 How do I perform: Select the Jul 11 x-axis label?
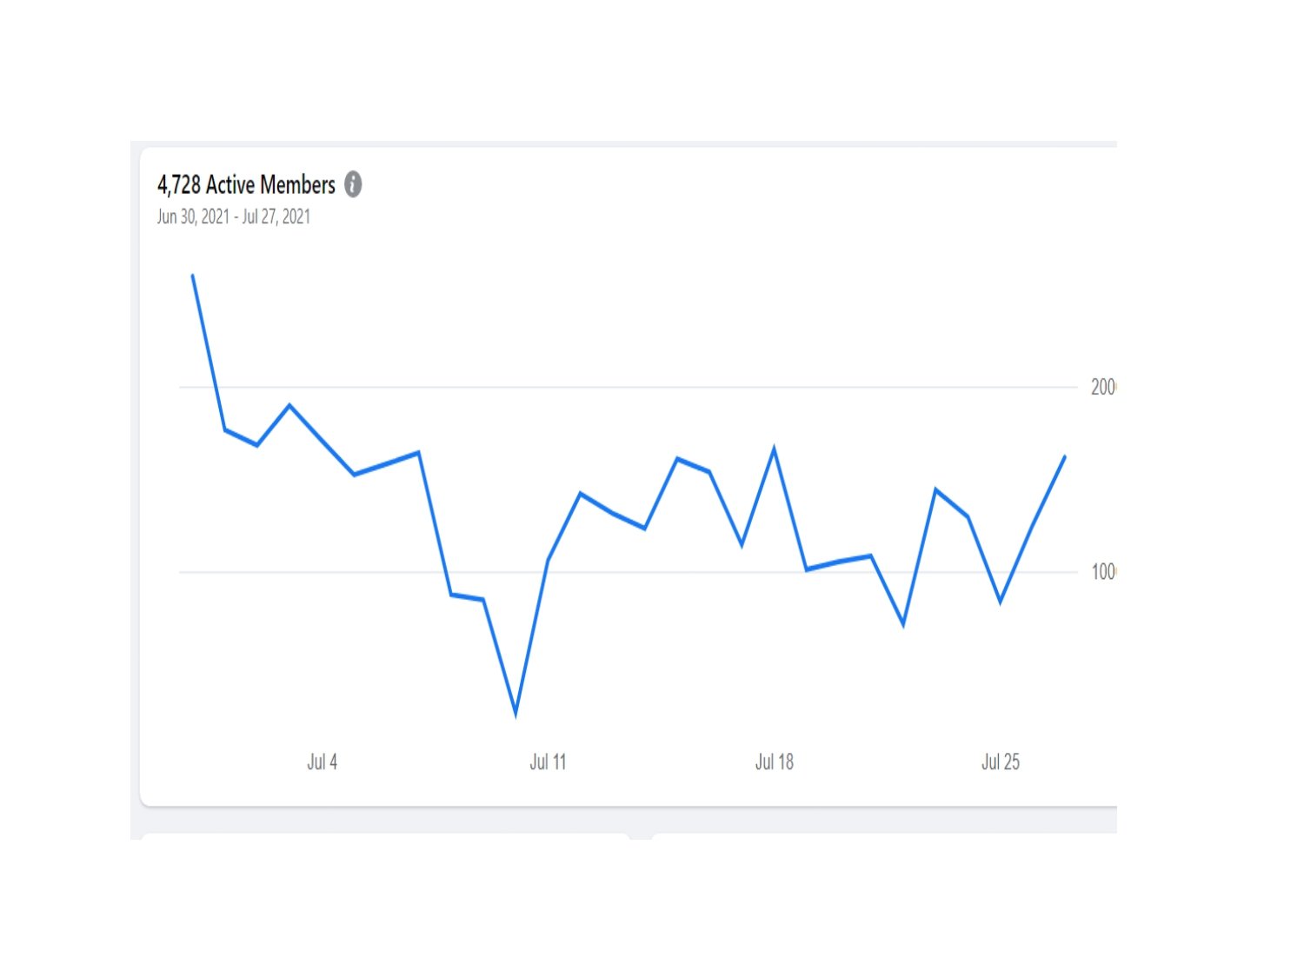tap(548, 762)
